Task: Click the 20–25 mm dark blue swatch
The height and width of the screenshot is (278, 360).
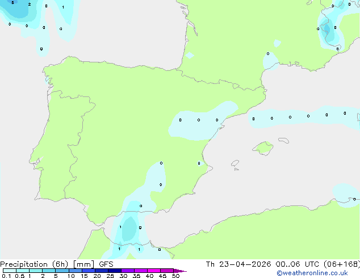Action: click(102, 271)
